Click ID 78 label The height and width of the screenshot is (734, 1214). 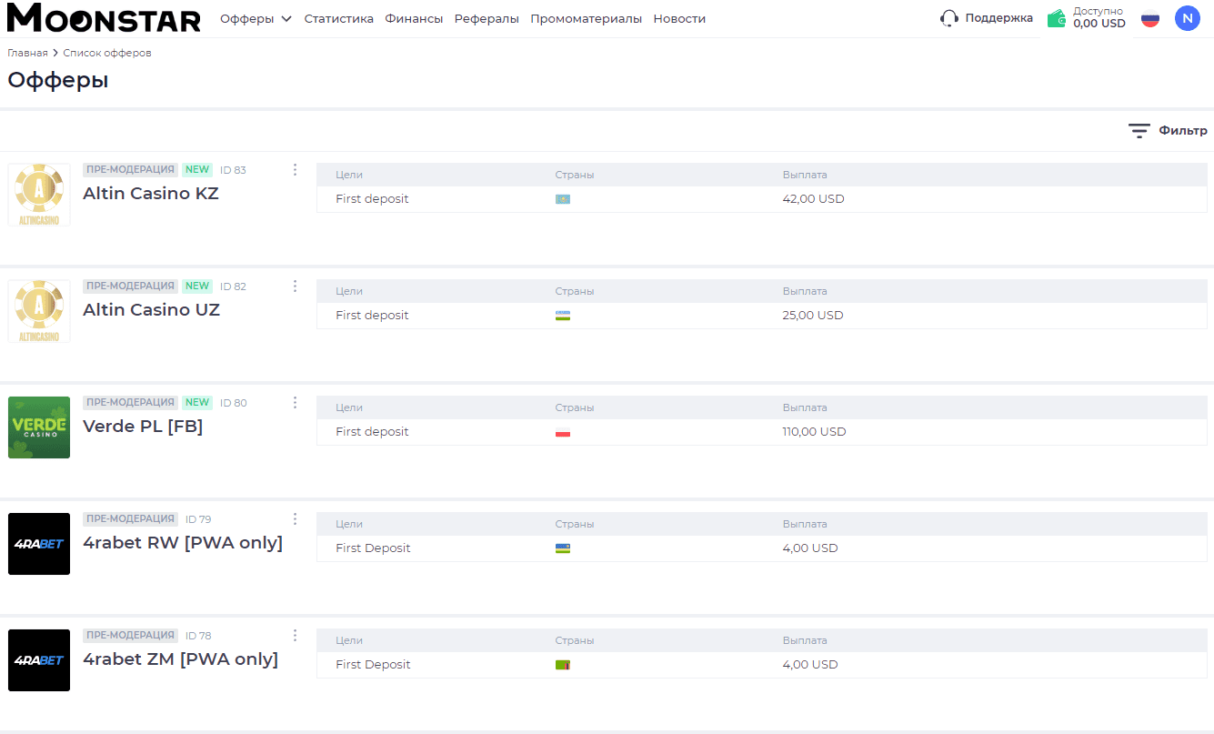tap(198, 636)
